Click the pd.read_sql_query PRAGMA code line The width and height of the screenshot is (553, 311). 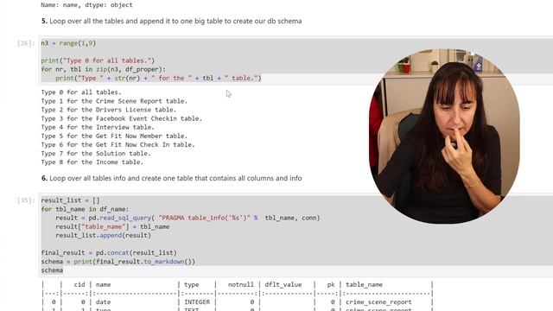point(188,218)
